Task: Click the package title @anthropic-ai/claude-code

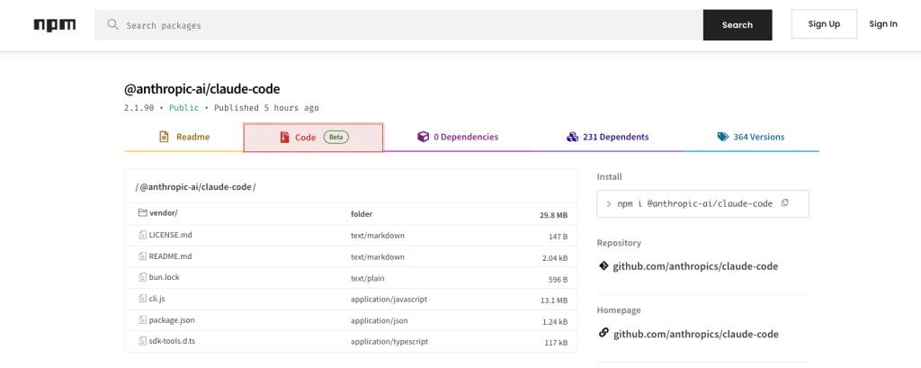Action: point(202,89)
